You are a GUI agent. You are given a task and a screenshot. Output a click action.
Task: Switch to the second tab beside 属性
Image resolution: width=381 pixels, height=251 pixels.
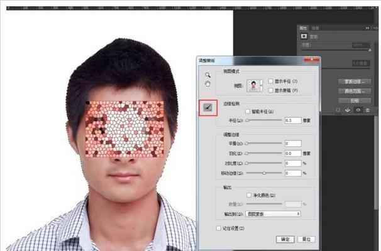315,28
